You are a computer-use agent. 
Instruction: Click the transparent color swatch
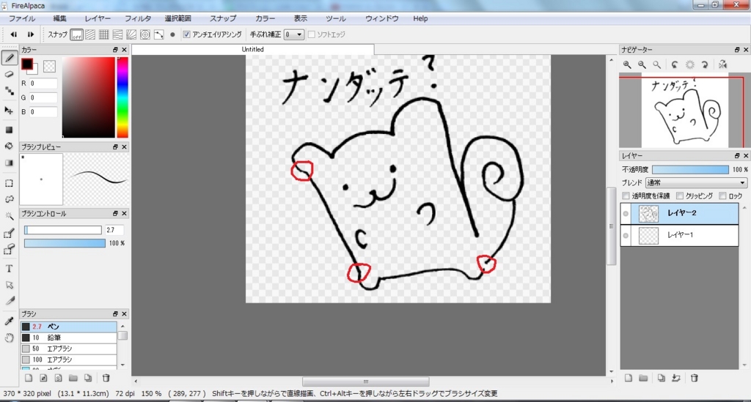click(x=49, y=67)
